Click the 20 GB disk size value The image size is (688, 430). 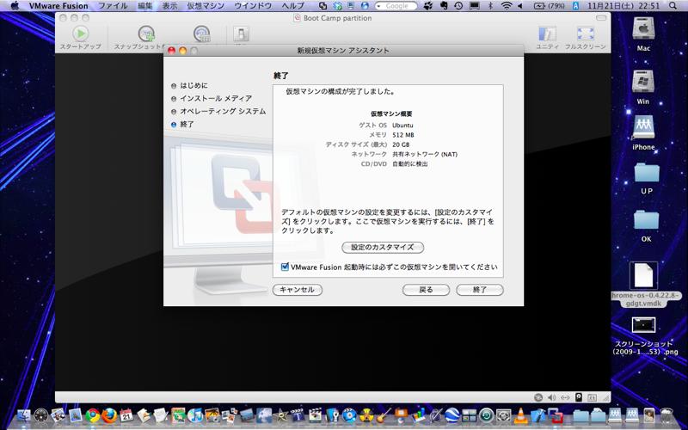(401, 144)
